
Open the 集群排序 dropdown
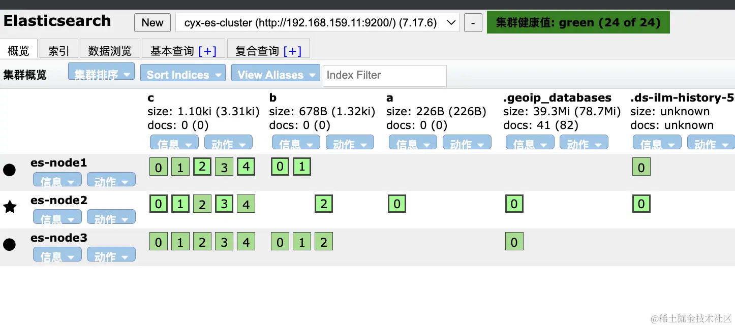[x=102, y=72]
